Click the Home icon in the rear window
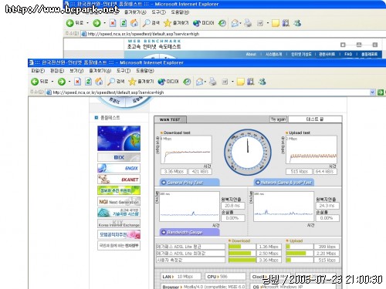386x289 pixels. (134, 23)
